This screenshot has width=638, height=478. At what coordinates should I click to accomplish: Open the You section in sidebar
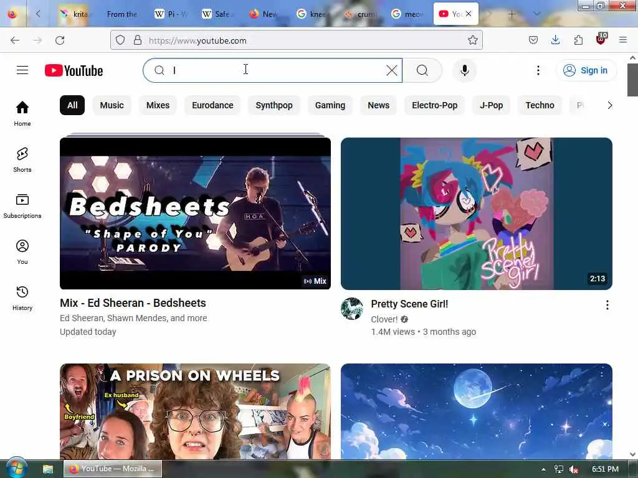pos(22,251)
